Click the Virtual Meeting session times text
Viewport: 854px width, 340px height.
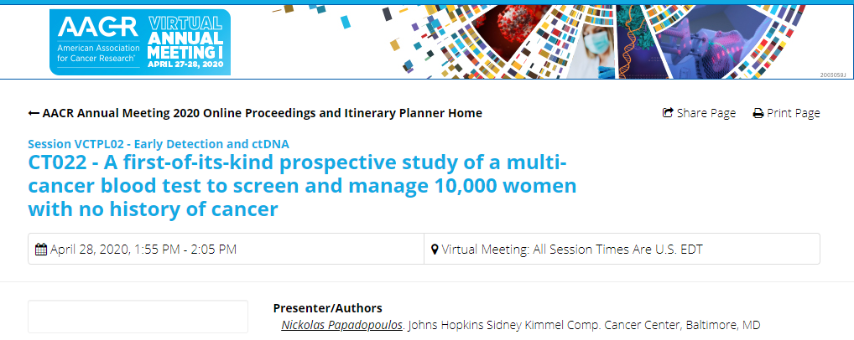572,250
